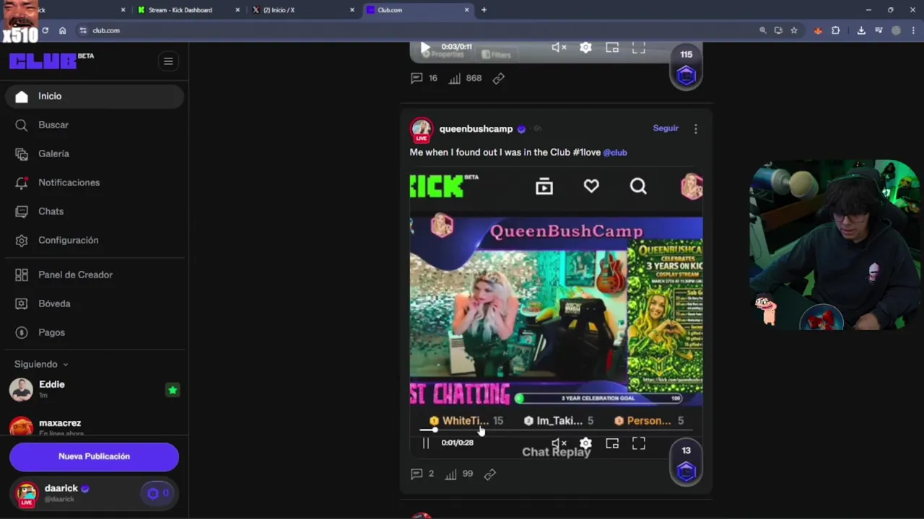Switch to the Stream - Kick Dashboard tab
Image resolution: width=924 pixels, height=519 pixels.
189,10
